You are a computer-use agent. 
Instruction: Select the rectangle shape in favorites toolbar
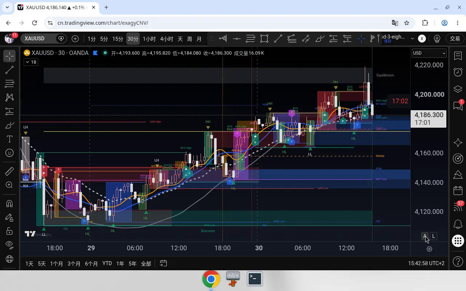pyautogui.click(x=264, y=39)
